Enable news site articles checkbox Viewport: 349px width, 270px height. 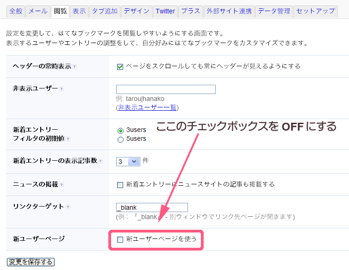pos(120,185)
